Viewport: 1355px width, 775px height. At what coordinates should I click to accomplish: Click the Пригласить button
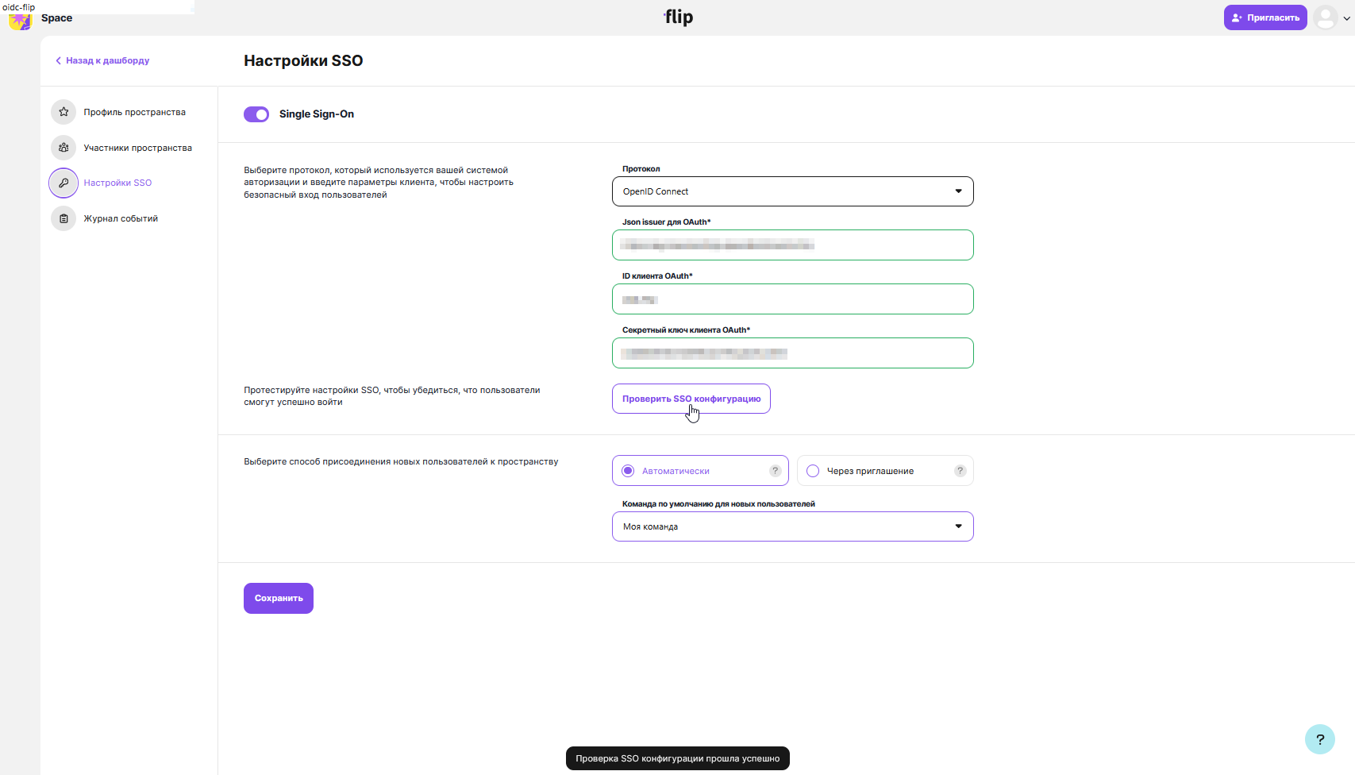[x=1265, y=17]
